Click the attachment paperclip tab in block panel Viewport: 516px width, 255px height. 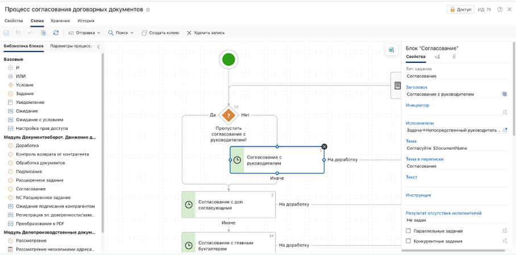[454, 57]
